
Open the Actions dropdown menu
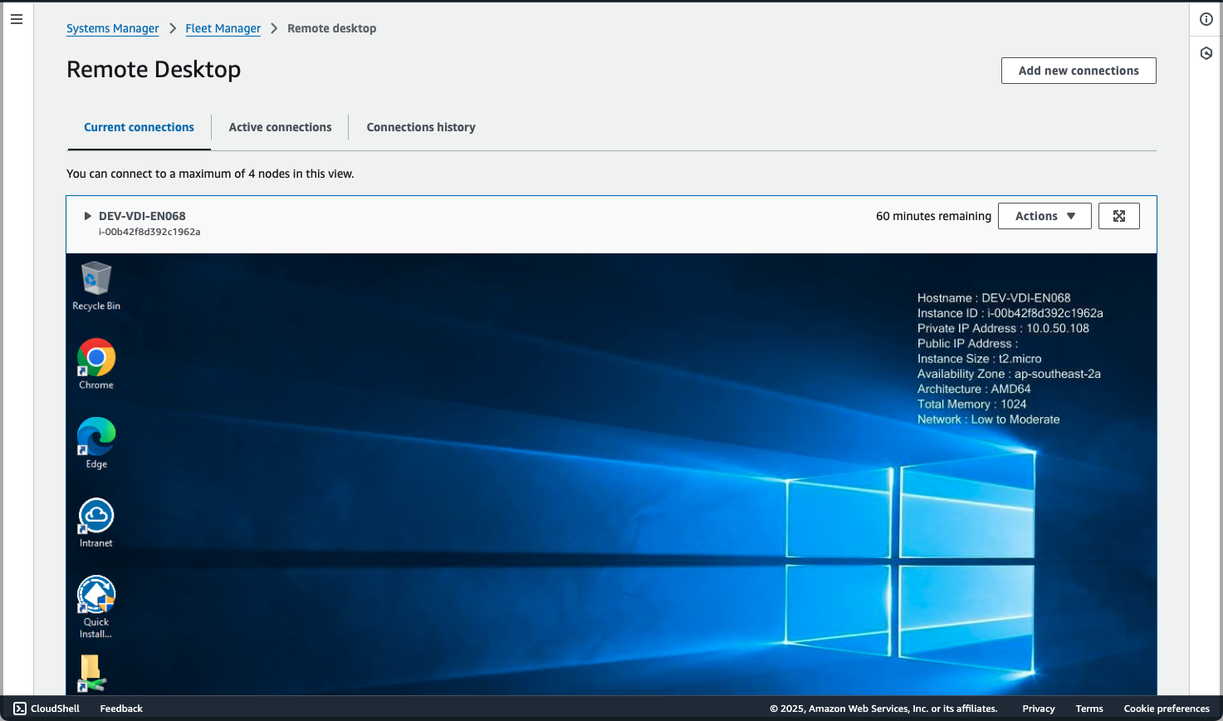click(1044, 216)
